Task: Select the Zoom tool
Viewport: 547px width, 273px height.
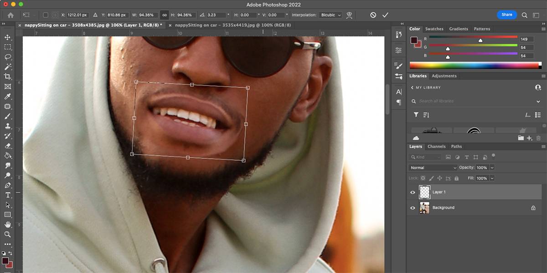Action: coord(8,234)
